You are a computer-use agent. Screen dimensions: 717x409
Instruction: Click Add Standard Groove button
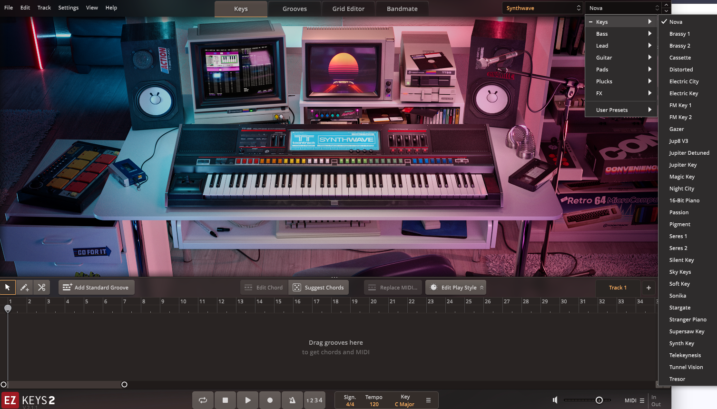pyautogui.click(x=96, y=288)
